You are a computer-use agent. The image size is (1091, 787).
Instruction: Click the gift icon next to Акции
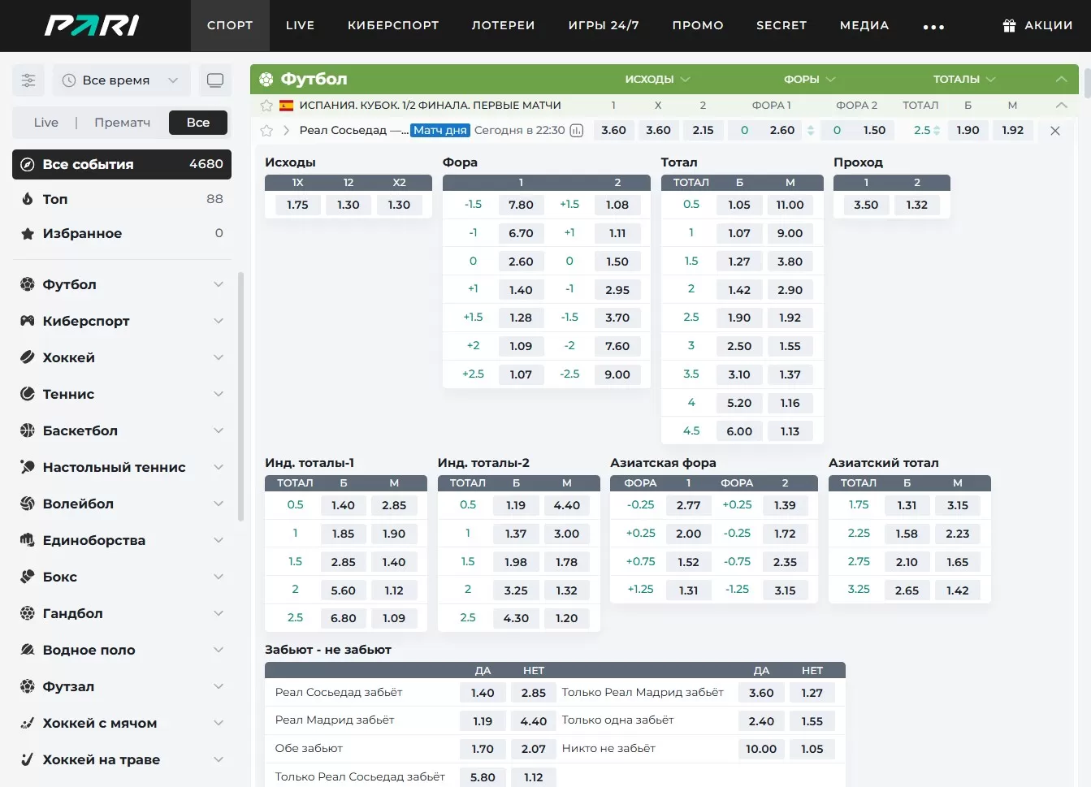coord(1009,26)
